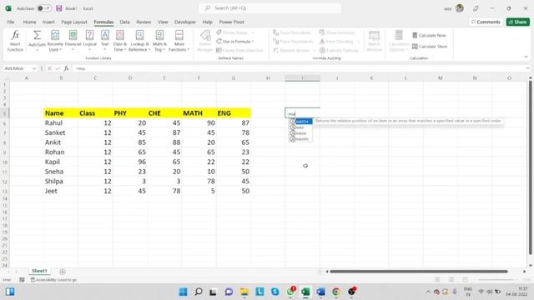Screen dimensions: 534x300
Task: Add a new sheet with plus icon
Action: click(63, 272)
